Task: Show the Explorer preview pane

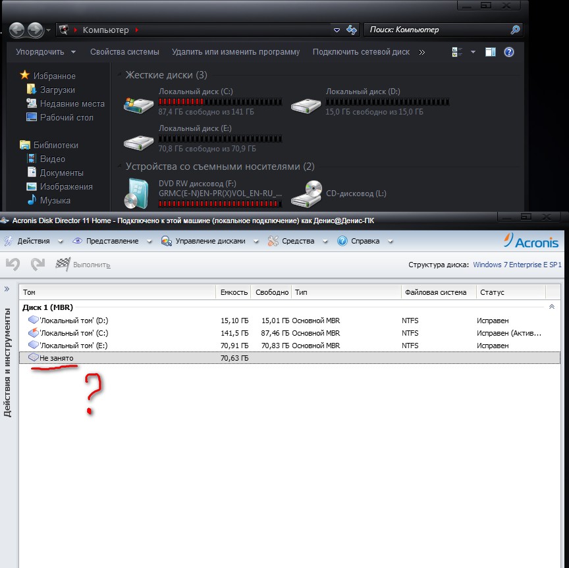Action: coord(490,52)
